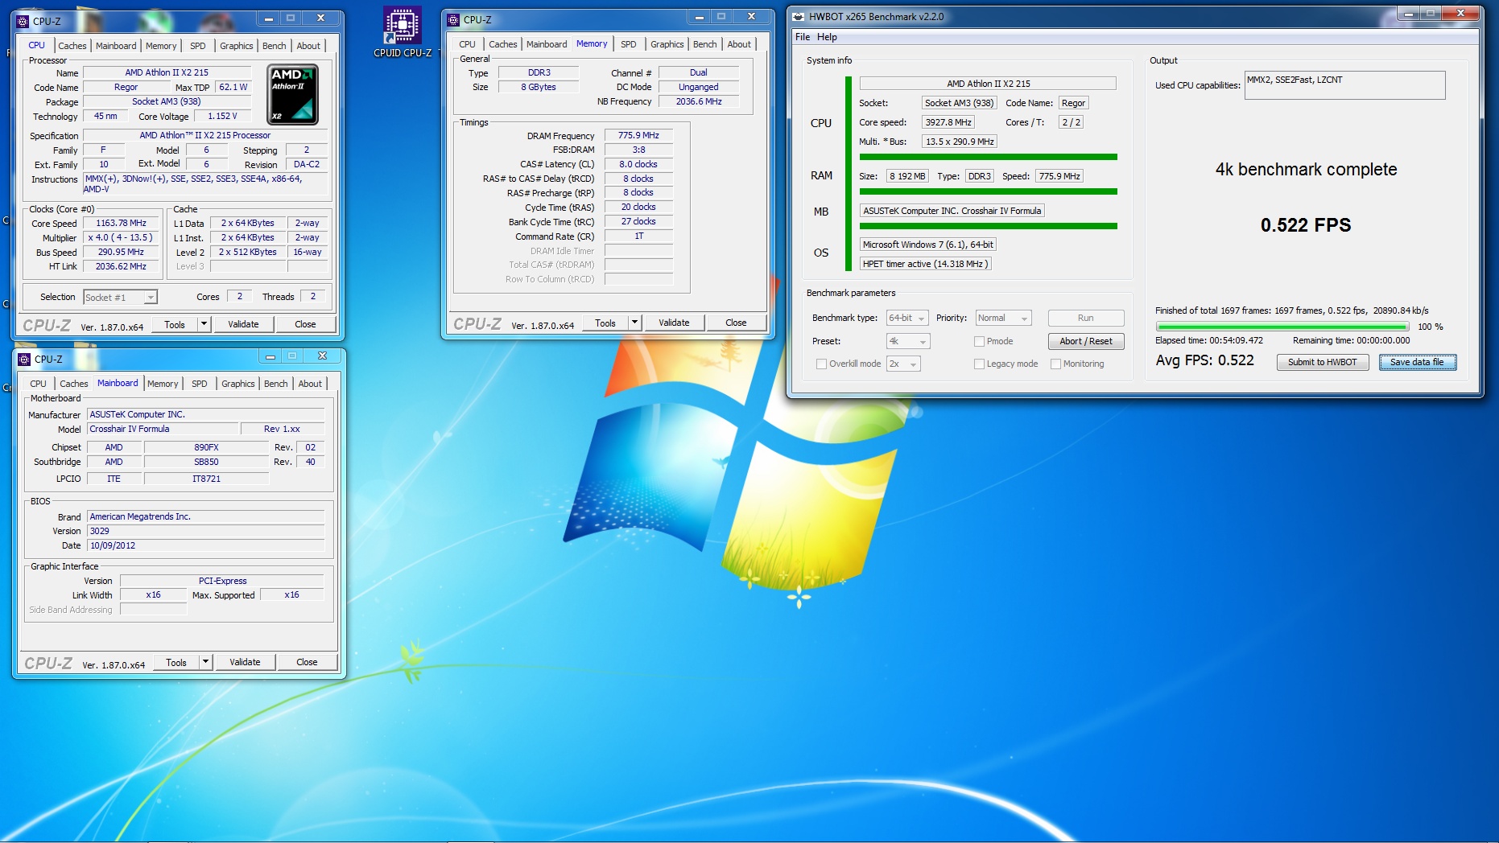1499x843 pixels.
Task: Open the Socket #1 selection dropdown
Action: pos(120,297)
